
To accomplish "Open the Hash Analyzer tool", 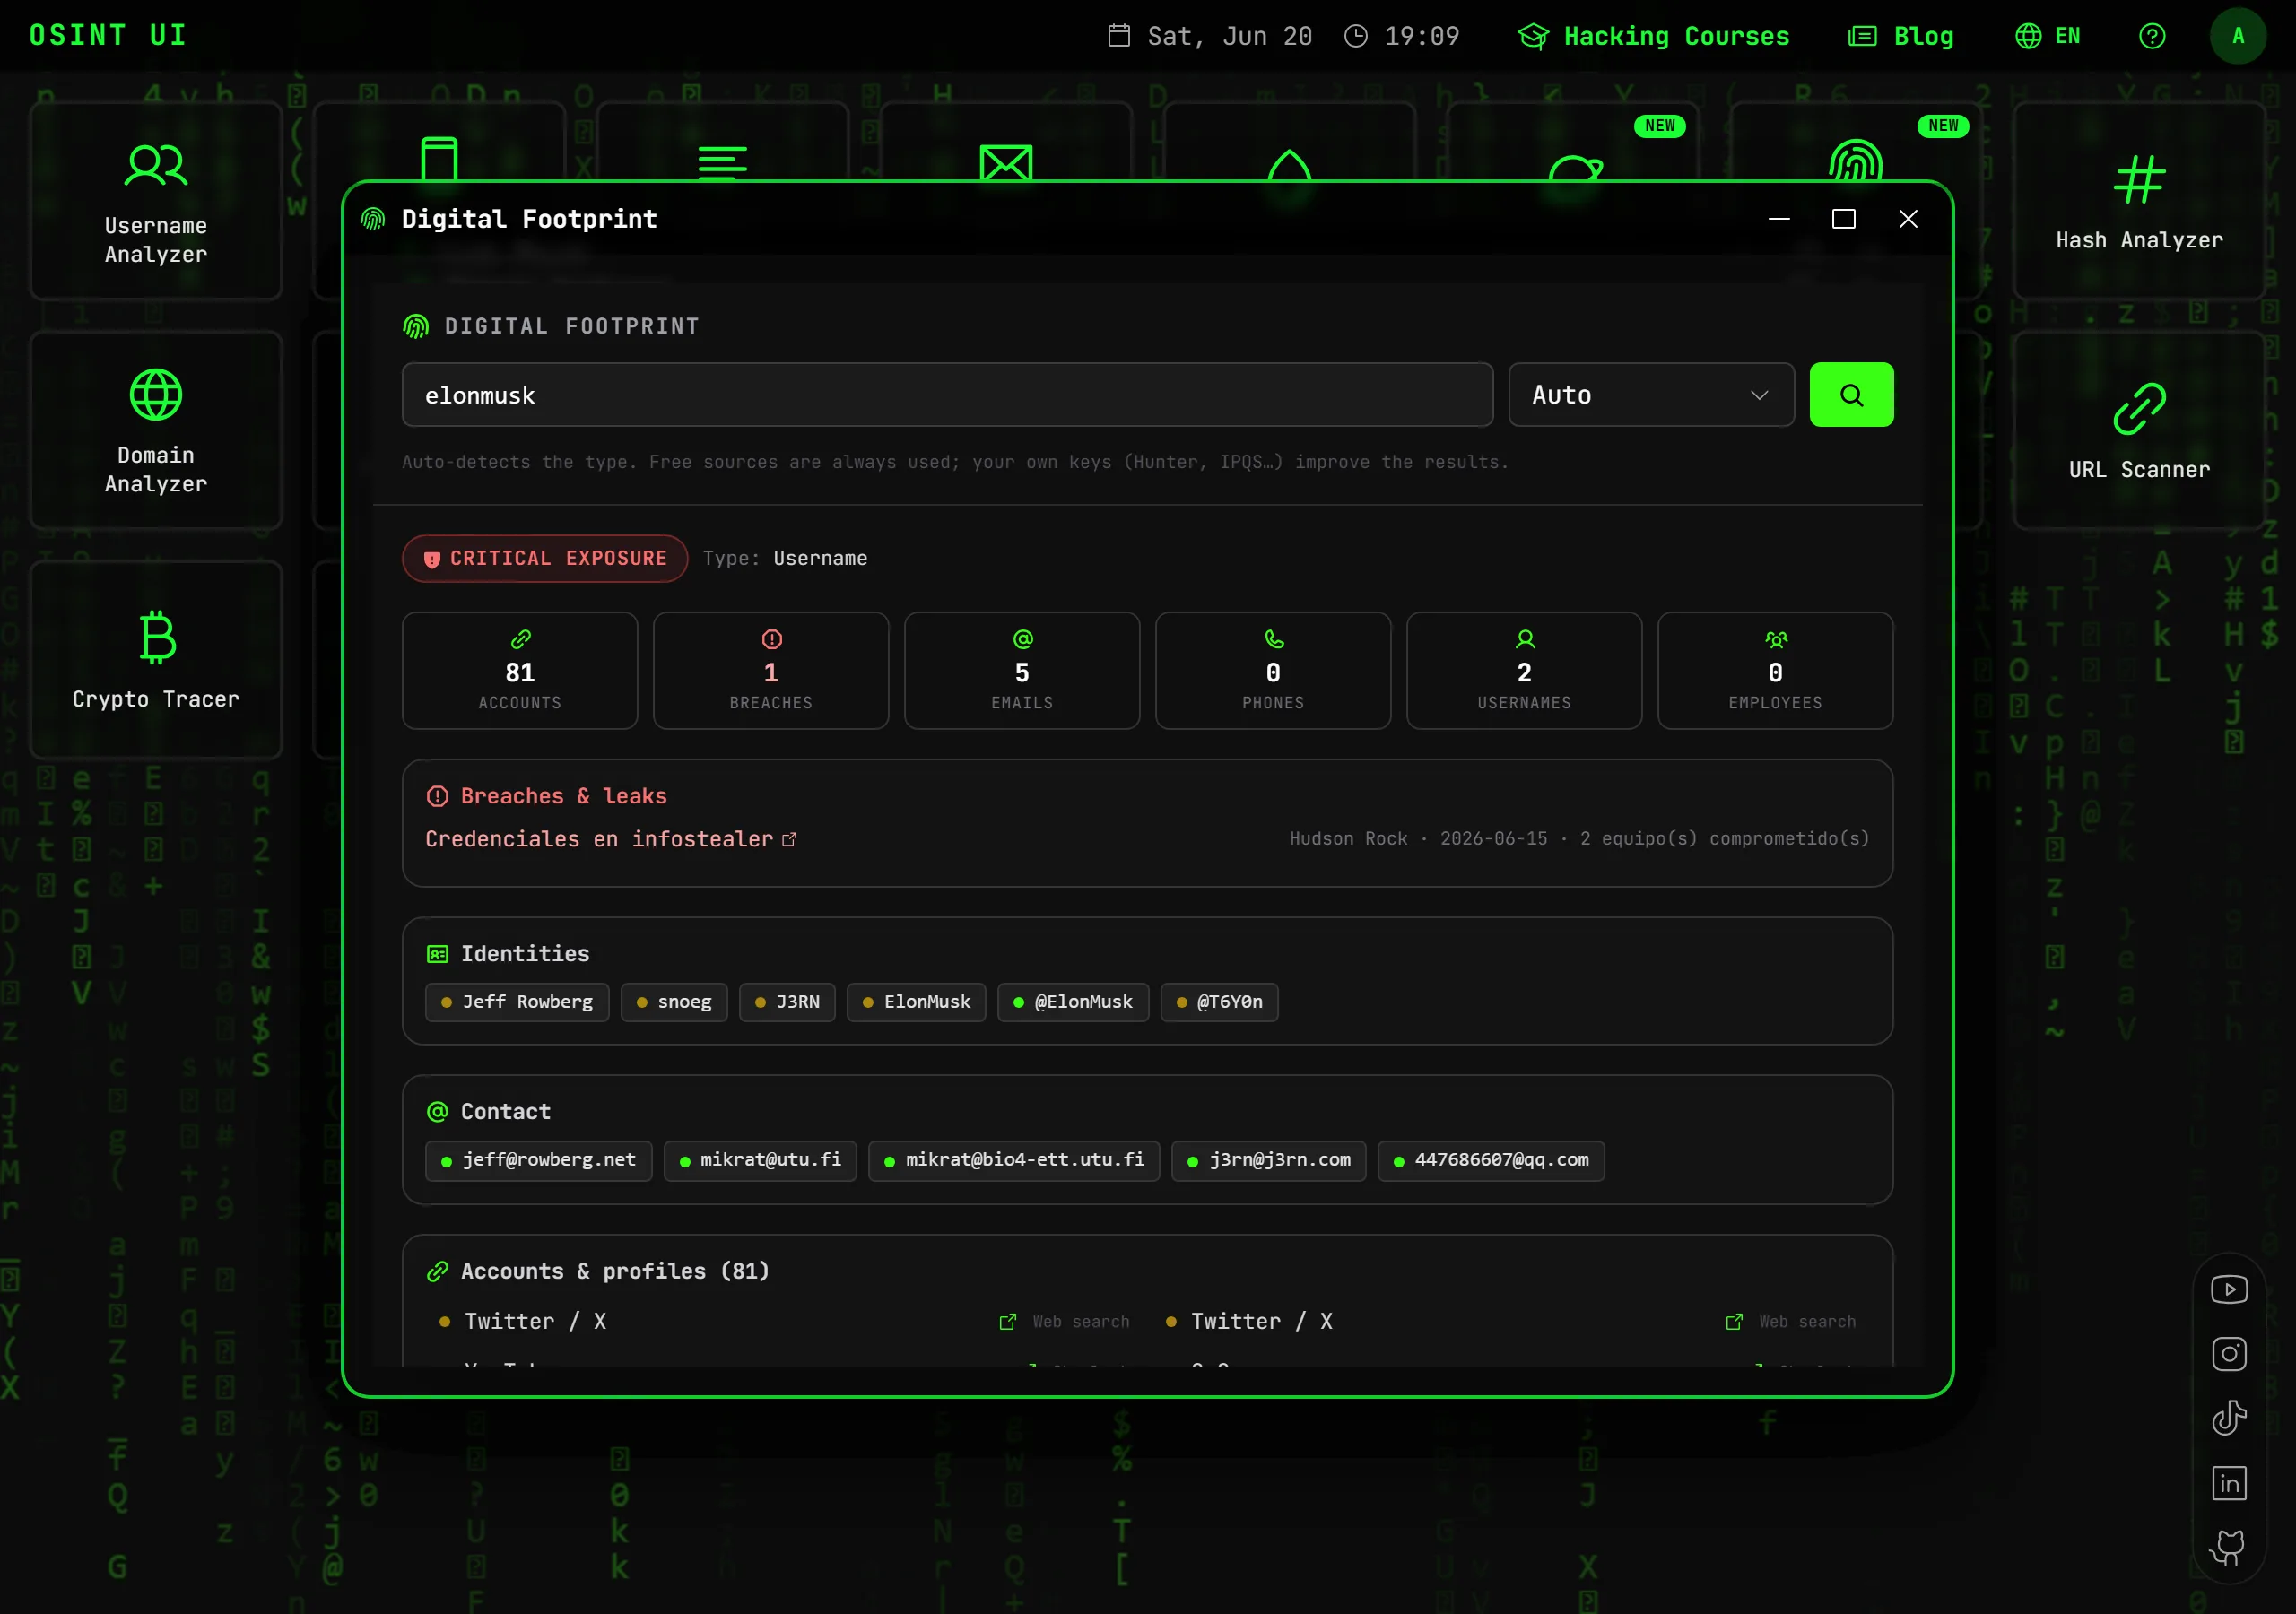I will tap(2139, 201).
